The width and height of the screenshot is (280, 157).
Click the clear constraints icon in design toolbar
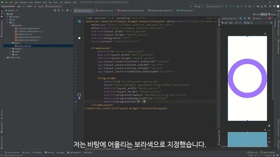tap(237, 23)
